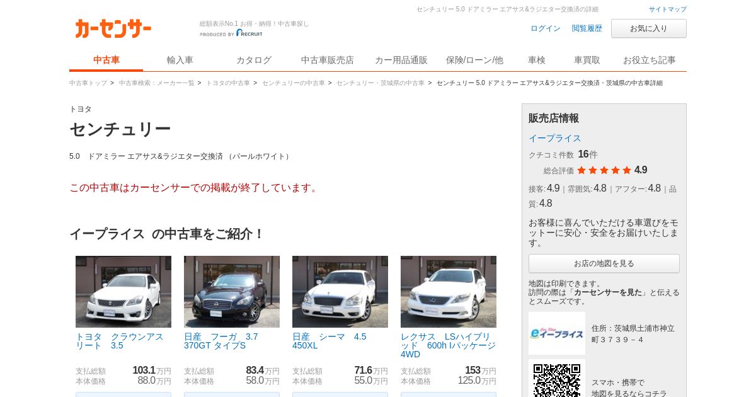This screenshot has height=397, width=756.
Task: Click トヨタの中古車 breadcrumb
Action: click(x=228, y=83)
